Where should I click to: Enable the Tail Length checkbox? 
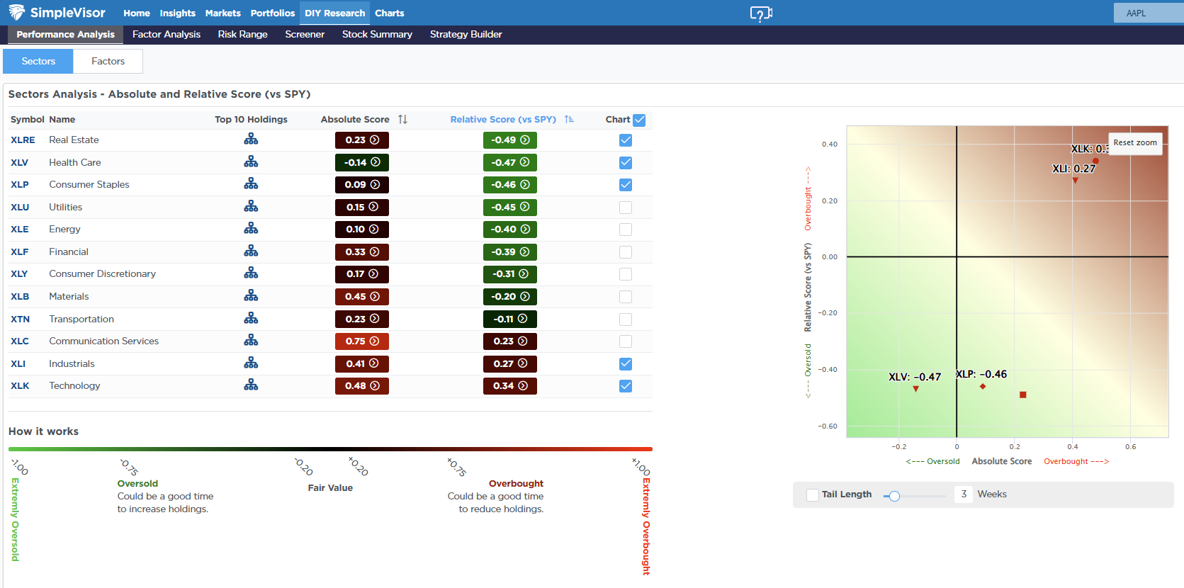tap(813, 495)
